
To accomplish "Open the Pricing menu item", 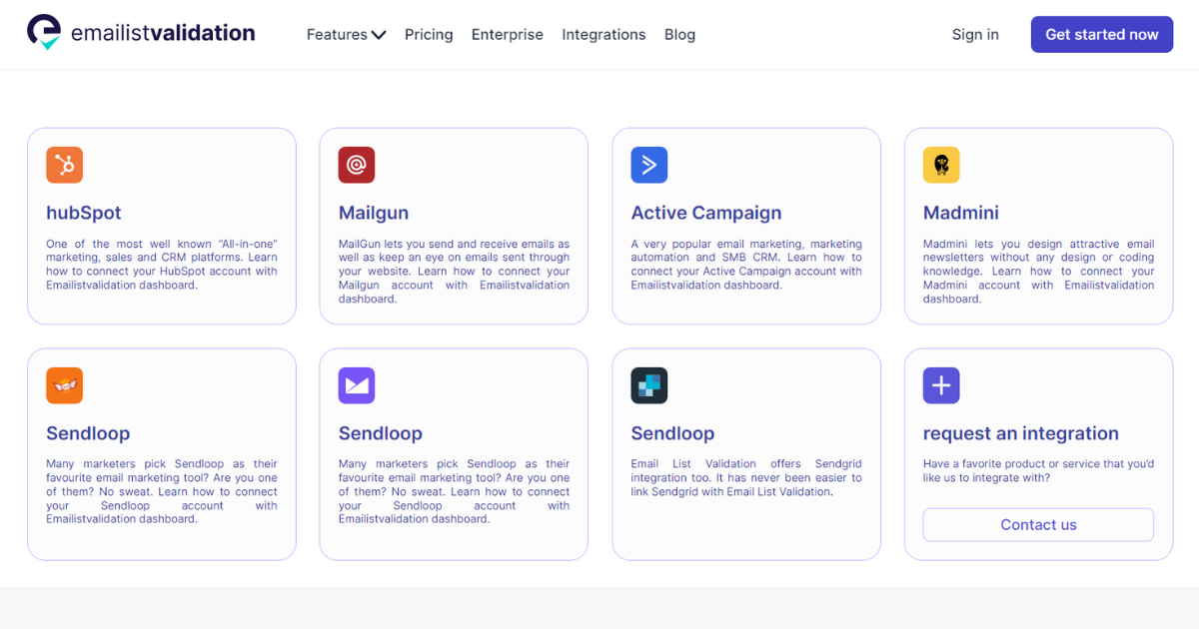I will (429, 34).
